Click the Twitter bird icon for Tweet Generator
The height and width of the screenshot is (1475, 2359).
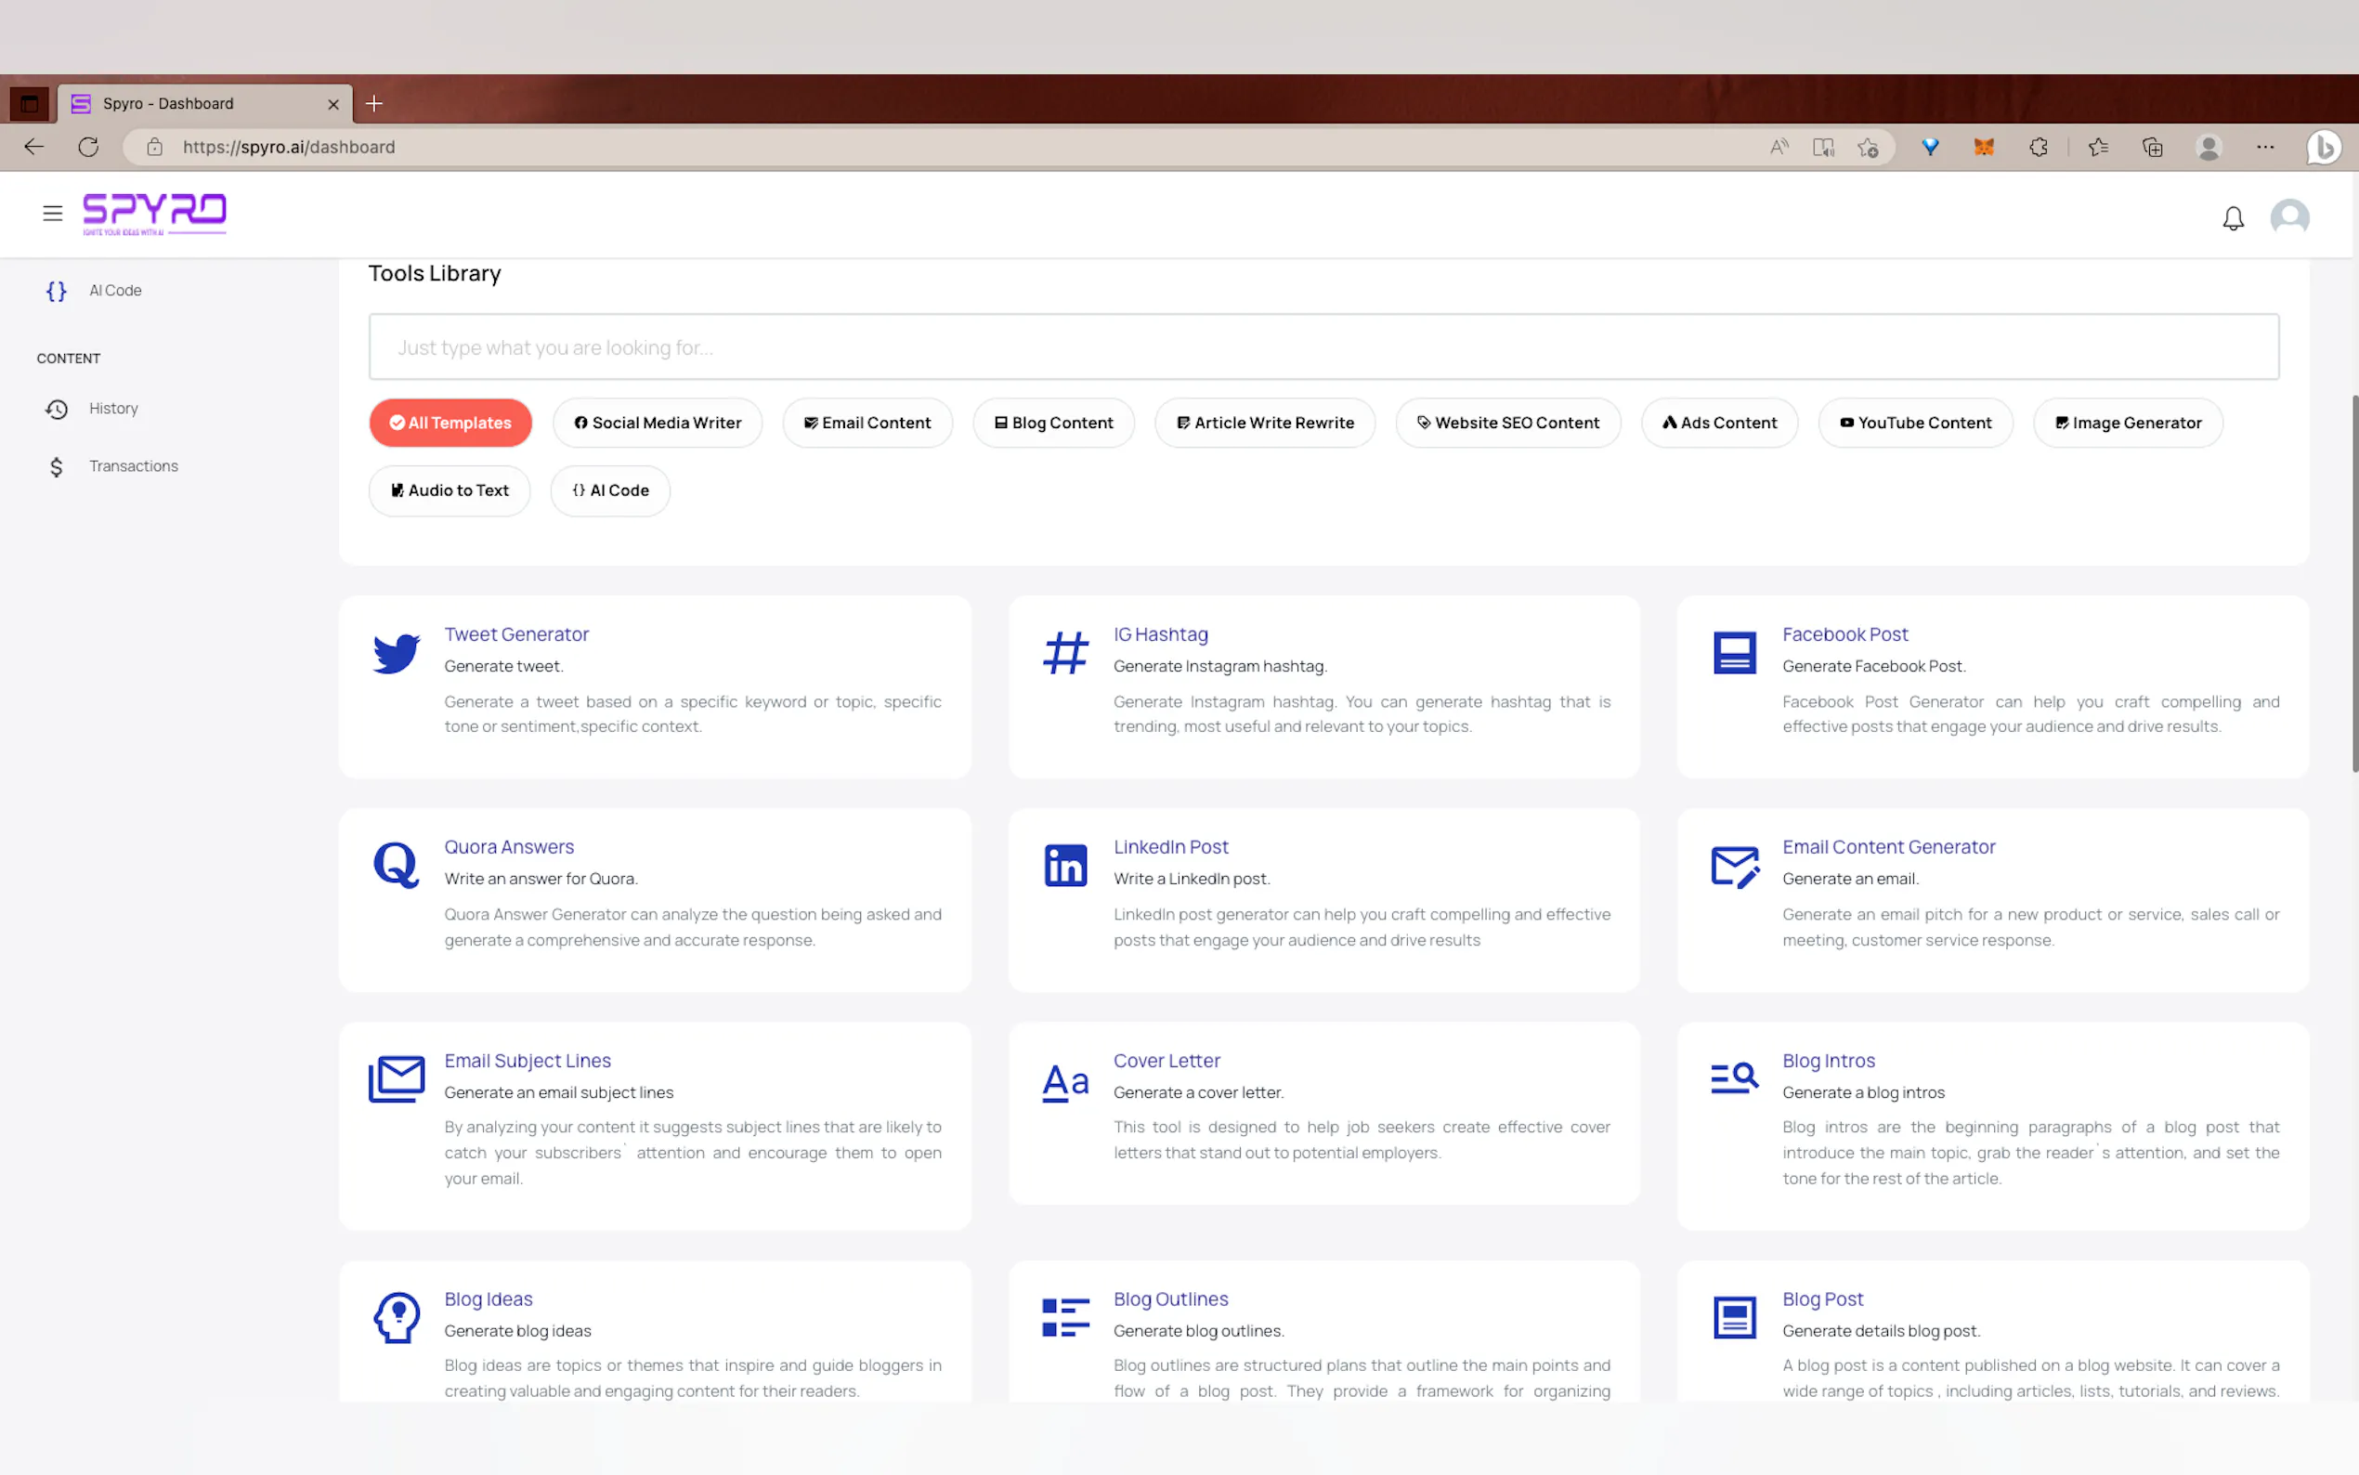[x=396, y=653]
